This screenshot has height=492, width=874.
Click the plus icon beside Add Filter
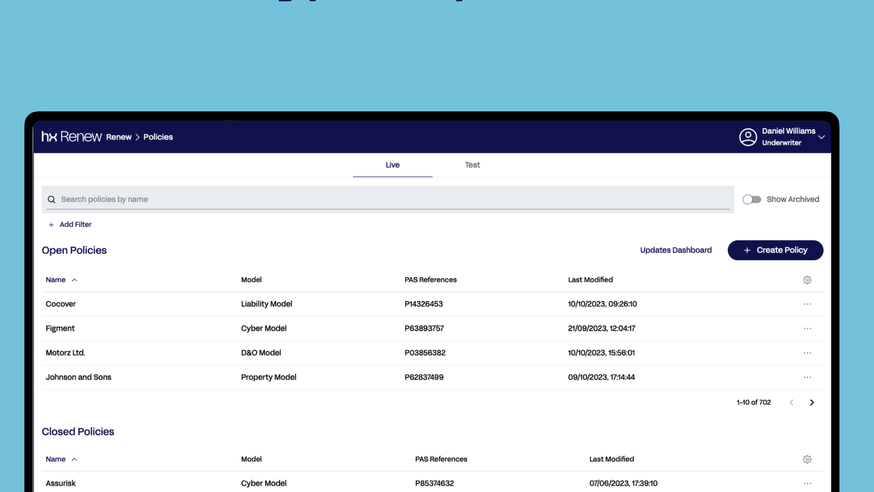pos(51,225)
